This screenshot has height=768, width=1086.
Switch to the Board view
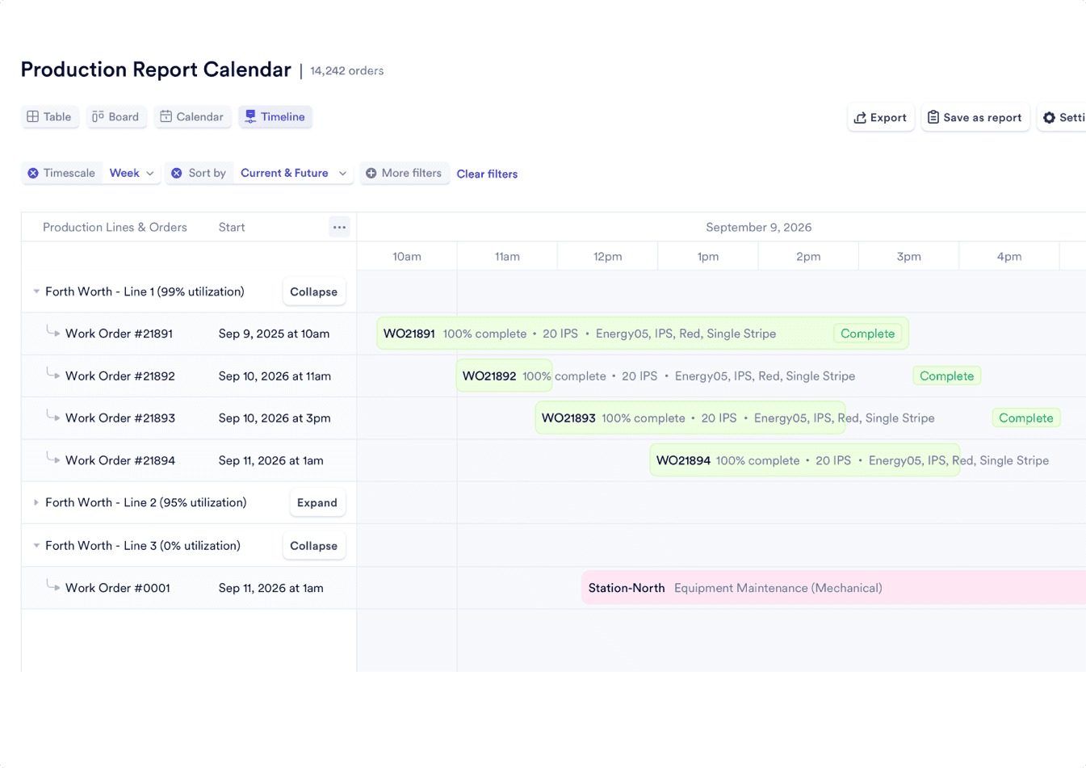coord(116,116)
